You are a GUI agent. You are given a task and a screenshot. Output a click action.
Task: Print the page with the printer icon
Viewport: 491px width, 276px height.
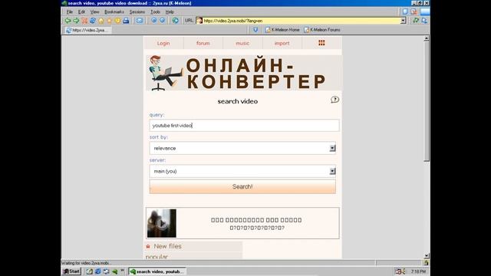click(126, 21)
